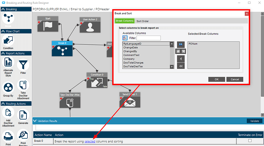Select the Add DocStar Attachment icon
The height and width of the screenshot is (146, 264).
[x=8, y=113]
